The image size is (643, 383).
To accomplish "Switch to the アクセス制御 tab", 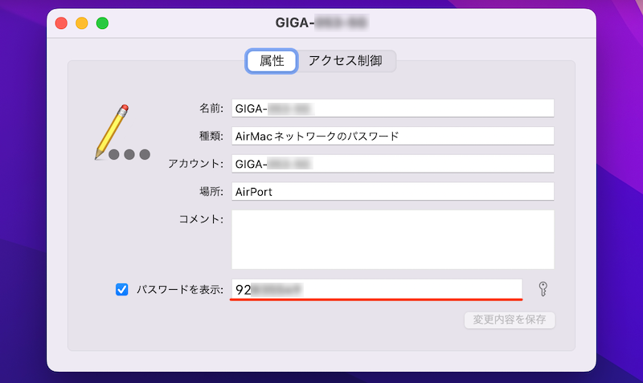I will 345,60.
